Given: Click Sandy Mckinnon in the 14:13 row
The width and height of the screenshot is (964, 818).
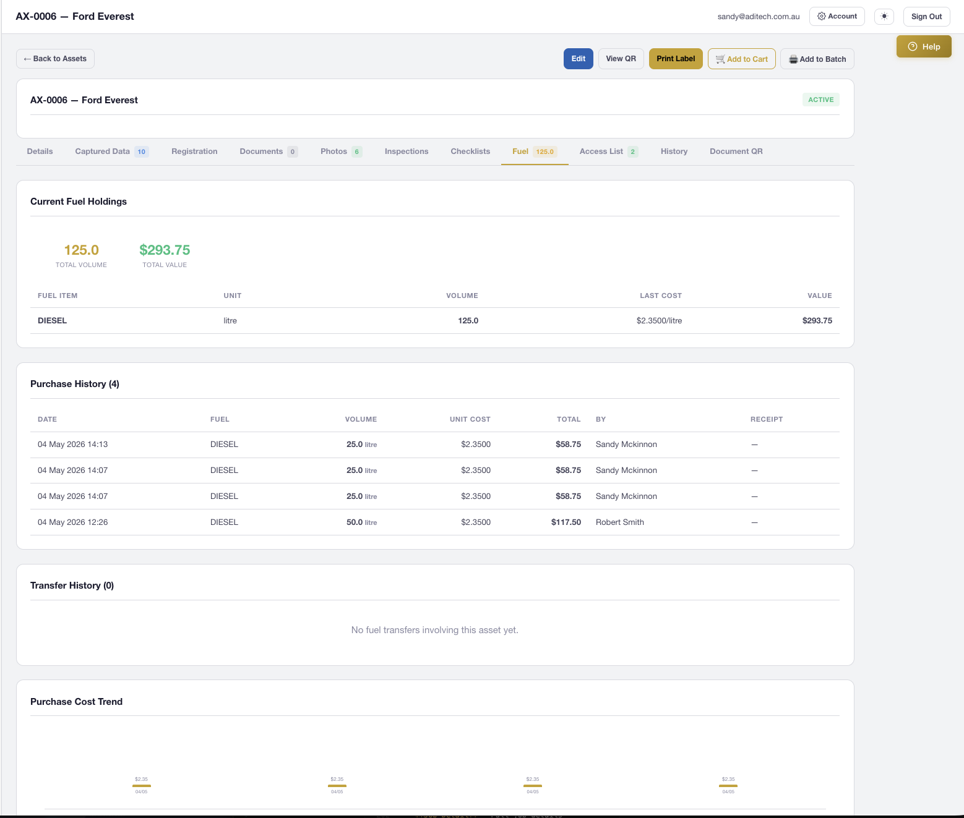Looking at the screenshot, I should [x=626, y=445].
